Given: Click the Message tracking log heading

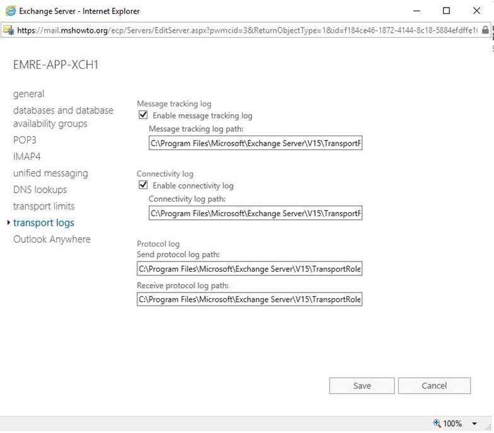Looking at the screenshot, I should (174, 103).
